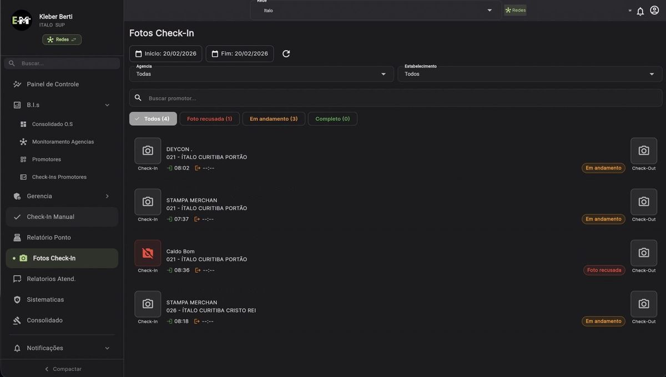The height and width of the screenshot is (377, 666).
Task: Click the Check-In camera icon for STAMPA MERCHAN
Action: (x=147, y=201)
